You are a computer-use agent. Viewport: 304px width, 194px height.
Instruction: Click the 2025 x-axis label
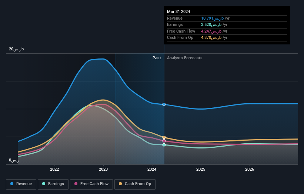pyautogui.click(x=201, y=169)
